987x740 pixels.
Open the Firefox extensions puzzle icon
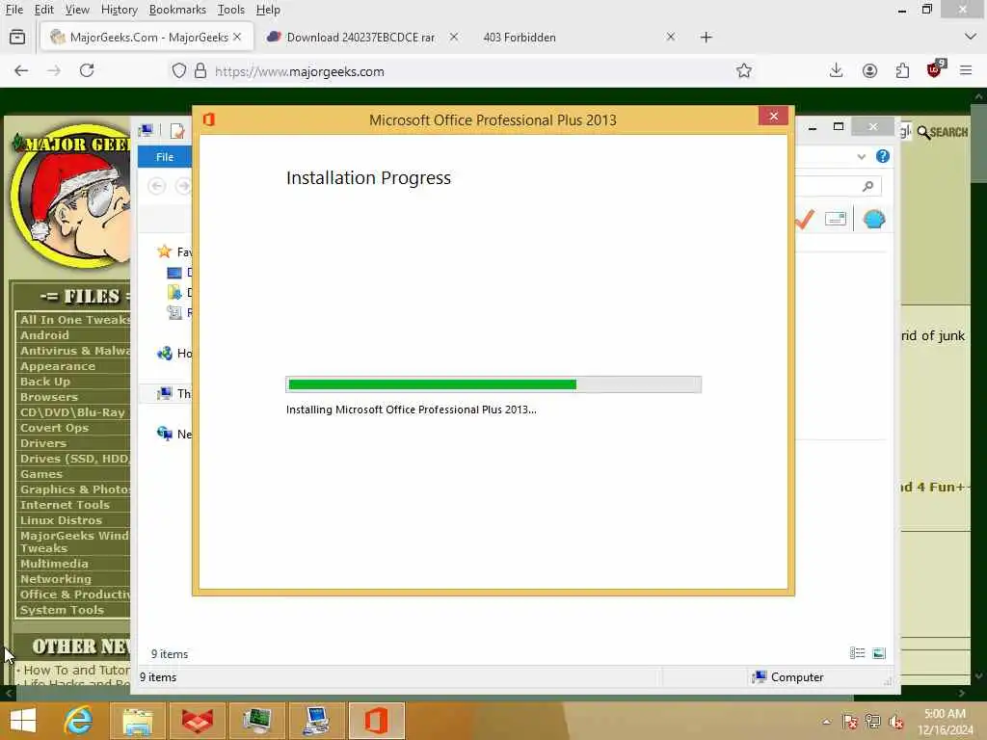tap(902, 70)
